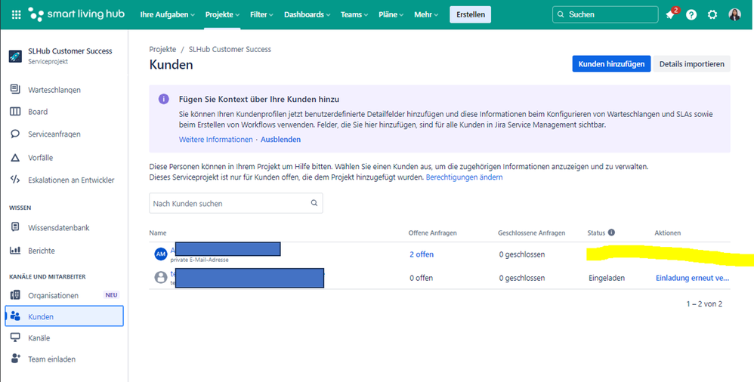
Task: Click the magnifier in customer search field
Action: tap(314, 203)
